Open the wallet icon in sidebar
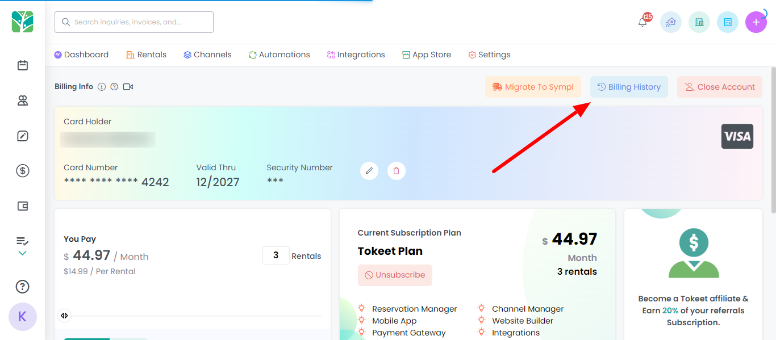The width and height of the screenshot is (776, 340). (x=23, y=206)
